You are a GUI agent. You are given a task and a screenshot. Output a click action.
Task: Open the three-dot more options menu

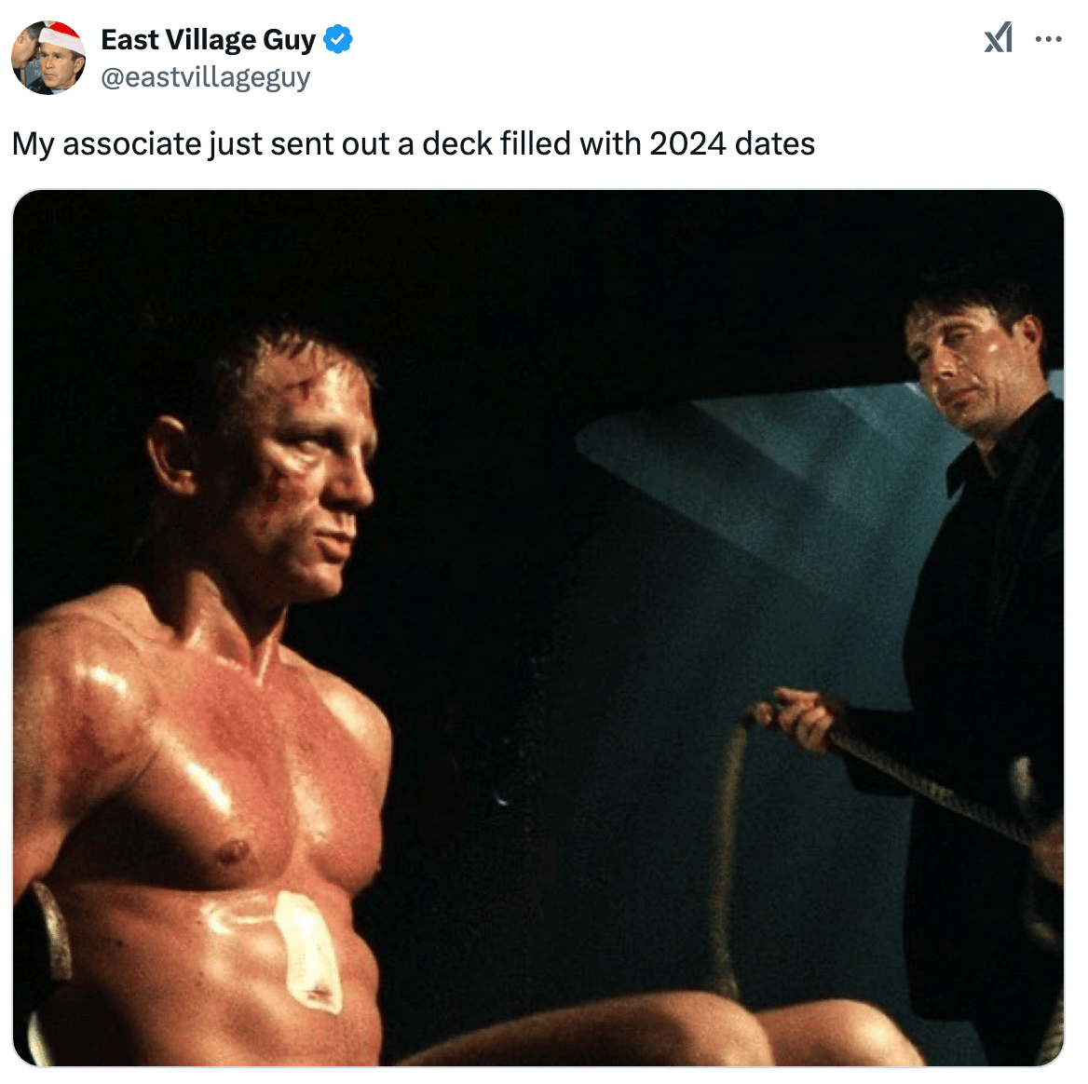click(1048, 39)
